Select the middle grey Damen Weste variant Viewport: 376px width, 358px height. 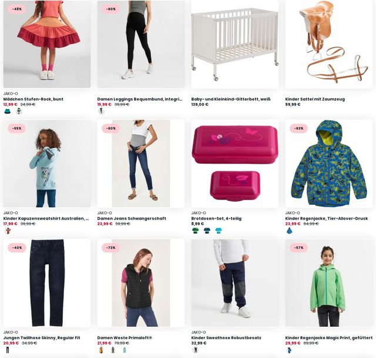tap(113, 350)
